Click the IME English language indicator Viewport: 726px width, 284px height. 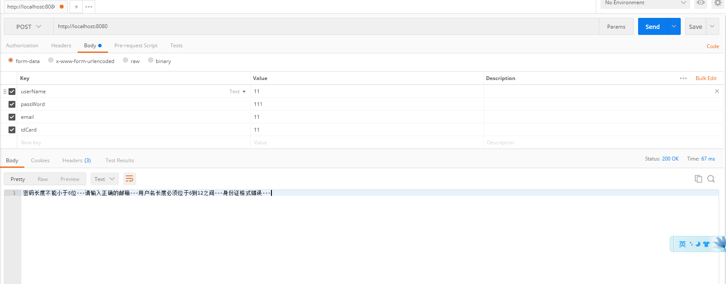682,244
